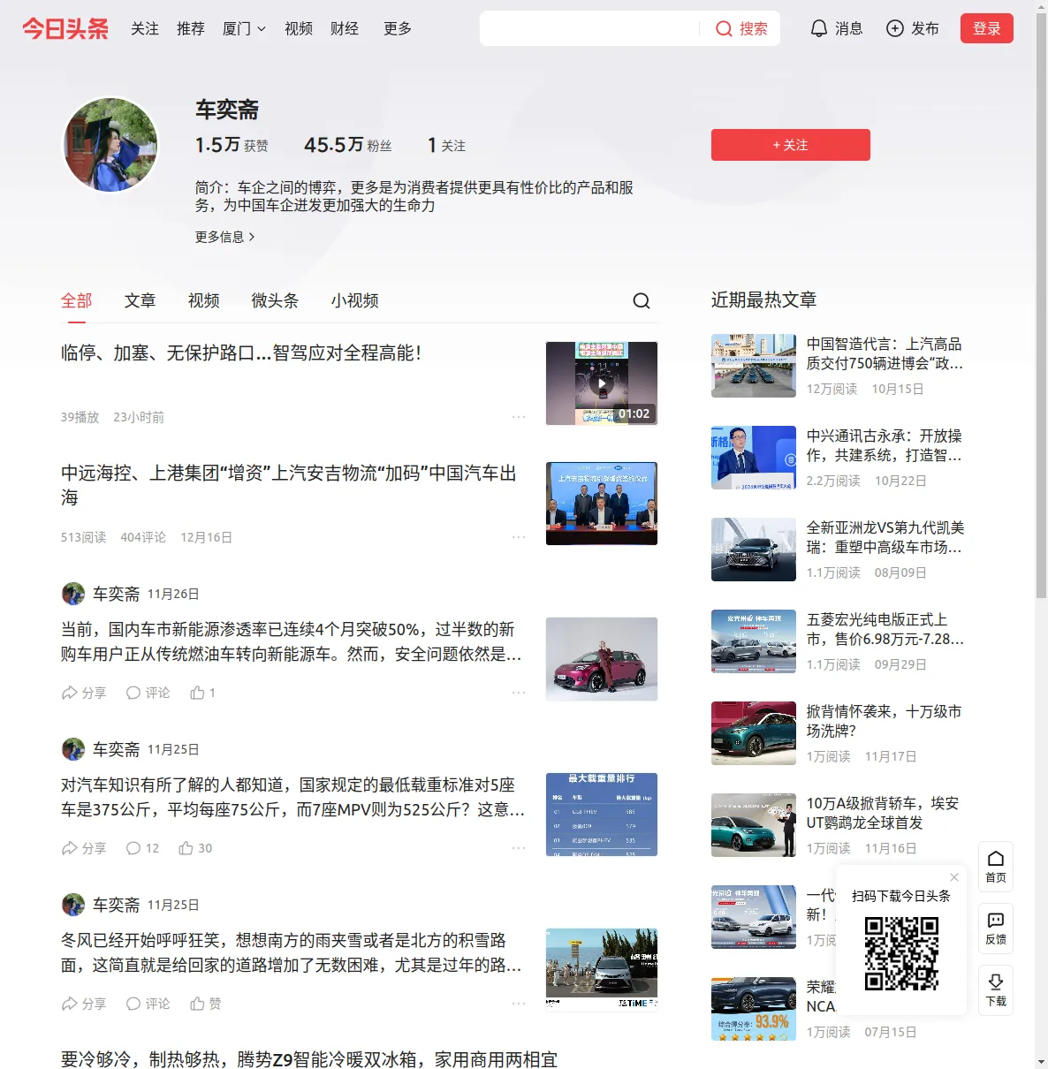Open the article 腾势Z9智能冷暖双冰箱
This screenshot has width=1048, height=1069.
click(309, 1058)
